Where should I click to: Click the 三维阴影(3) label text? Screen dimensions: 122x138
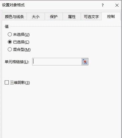coord(20,83)
